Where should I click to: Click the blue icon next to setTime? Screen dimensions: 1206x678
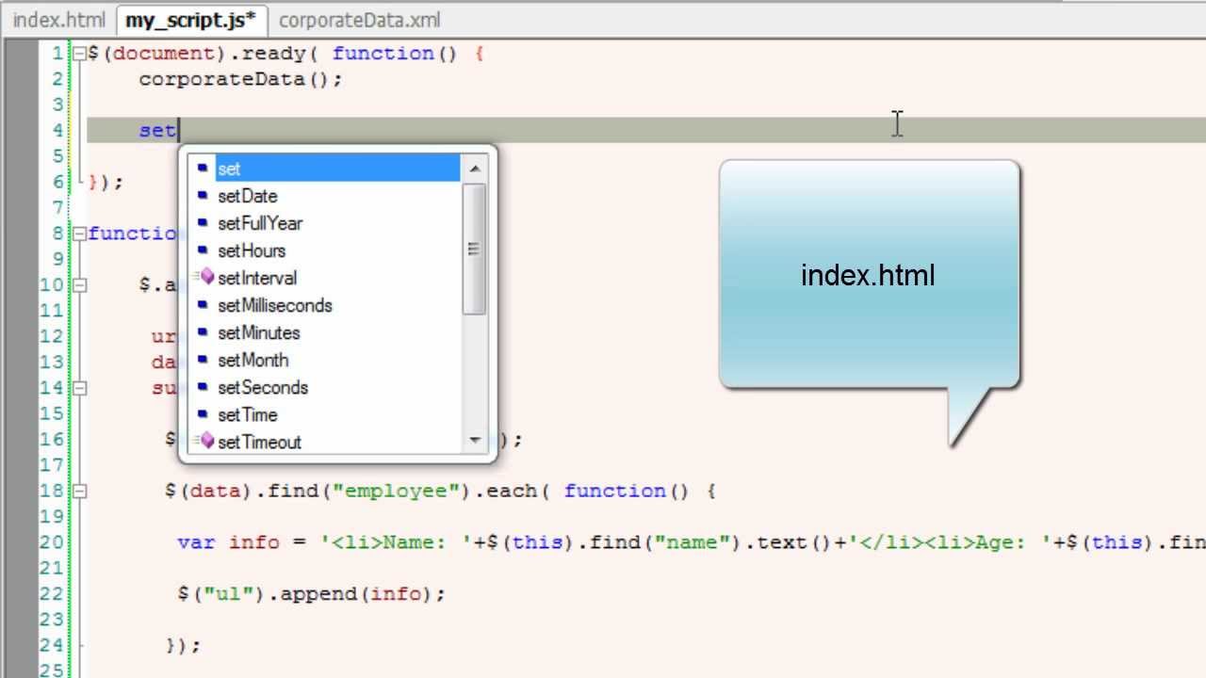(203, 414)
